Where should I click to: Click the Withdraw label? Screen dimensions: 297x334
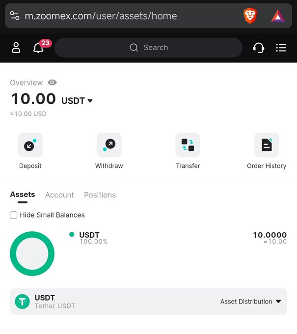[109, 166]
